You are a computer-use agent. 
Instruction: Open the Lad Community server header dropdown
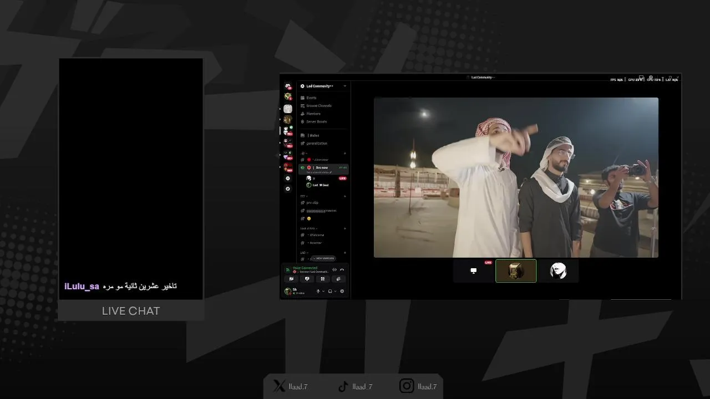(323, 86)
